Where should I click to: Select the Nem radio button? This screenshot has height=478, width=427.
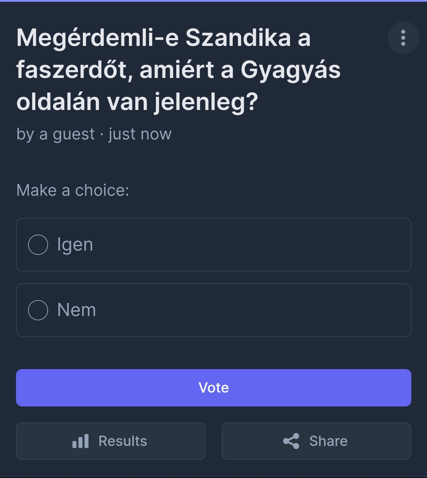38,310
